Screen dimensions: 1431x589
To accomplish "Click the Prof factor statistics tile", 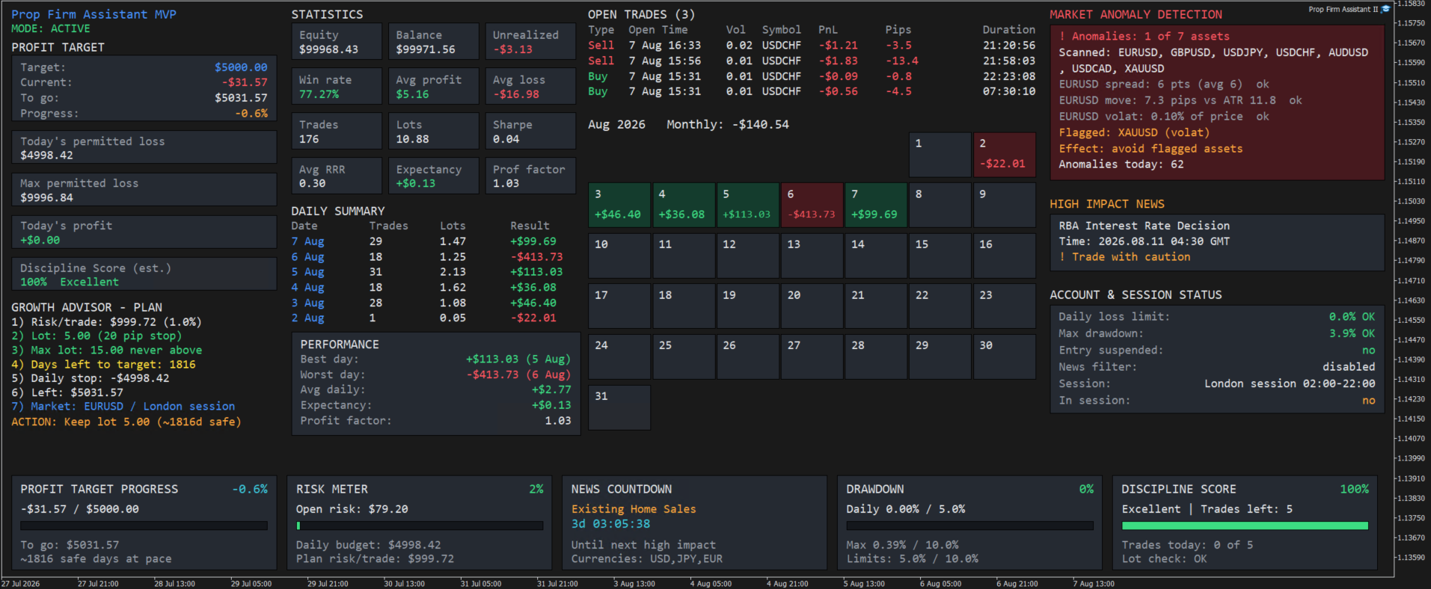I will pyautogui.click(x=530, y=176).
